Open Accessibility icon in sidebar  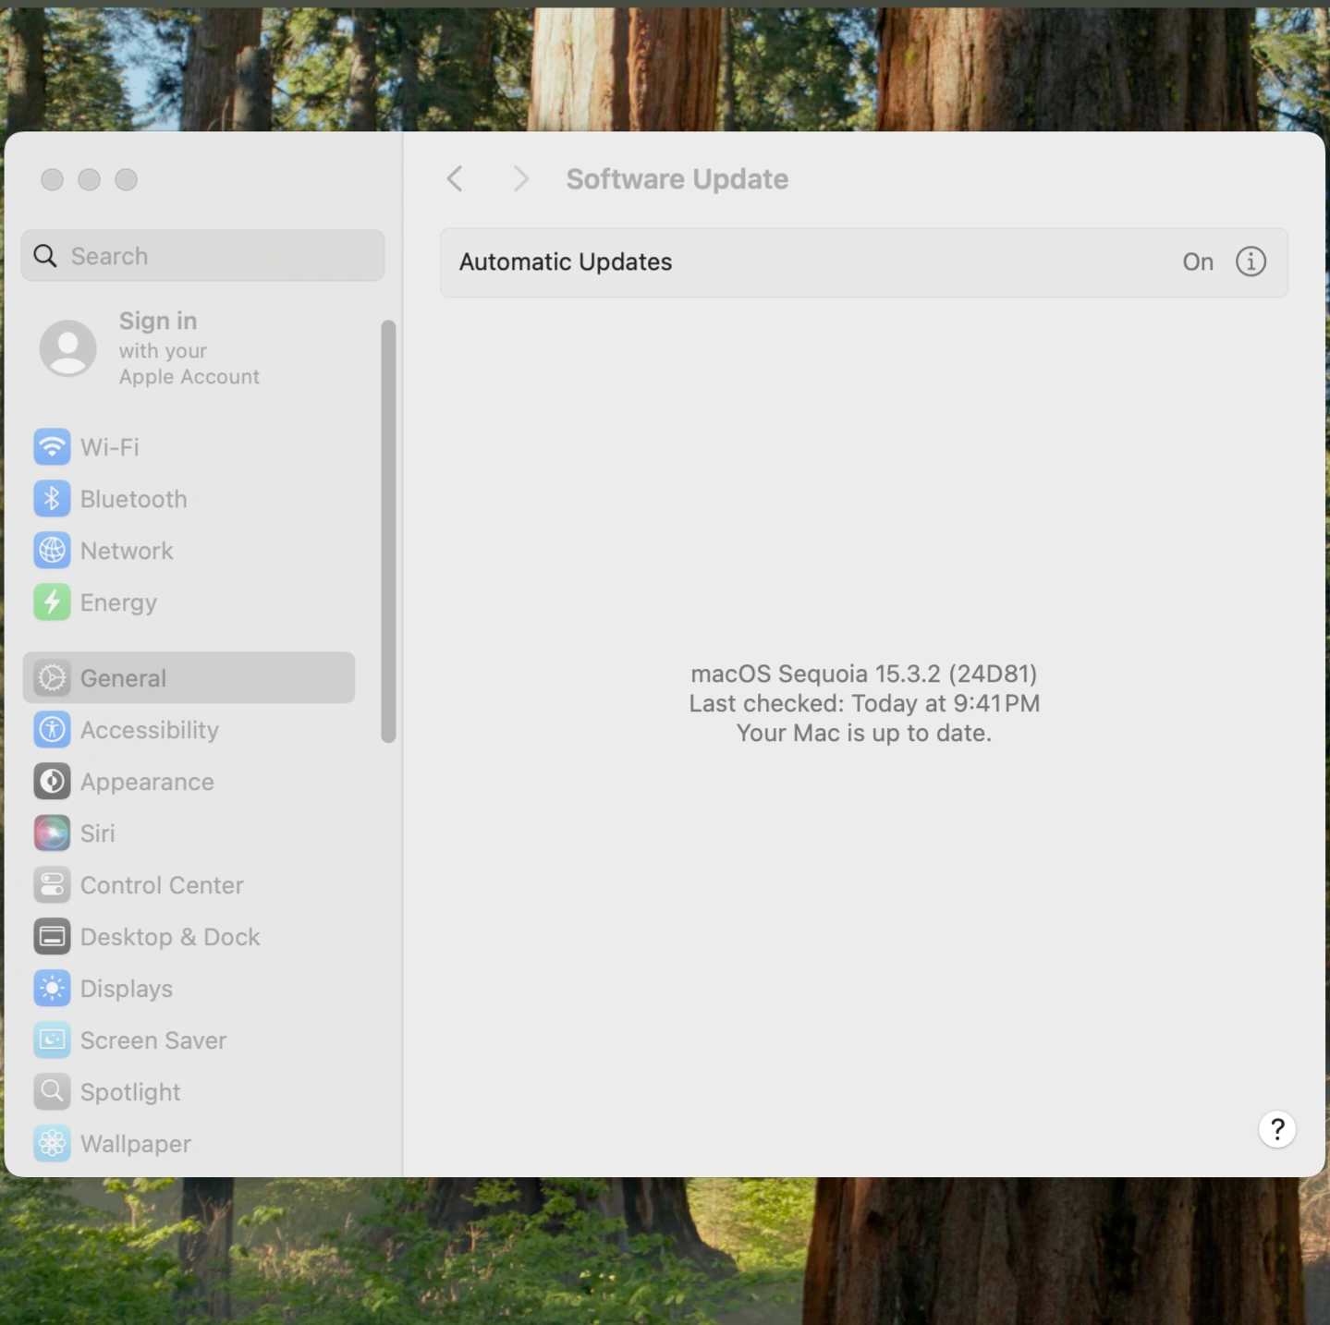[52, 730]
